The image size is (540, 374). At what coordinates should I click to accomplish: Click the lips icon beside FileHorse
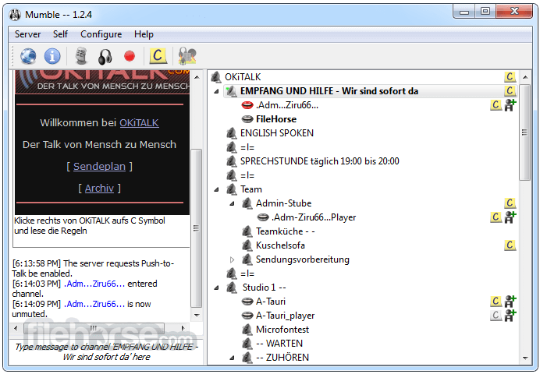tap(247, 119)
